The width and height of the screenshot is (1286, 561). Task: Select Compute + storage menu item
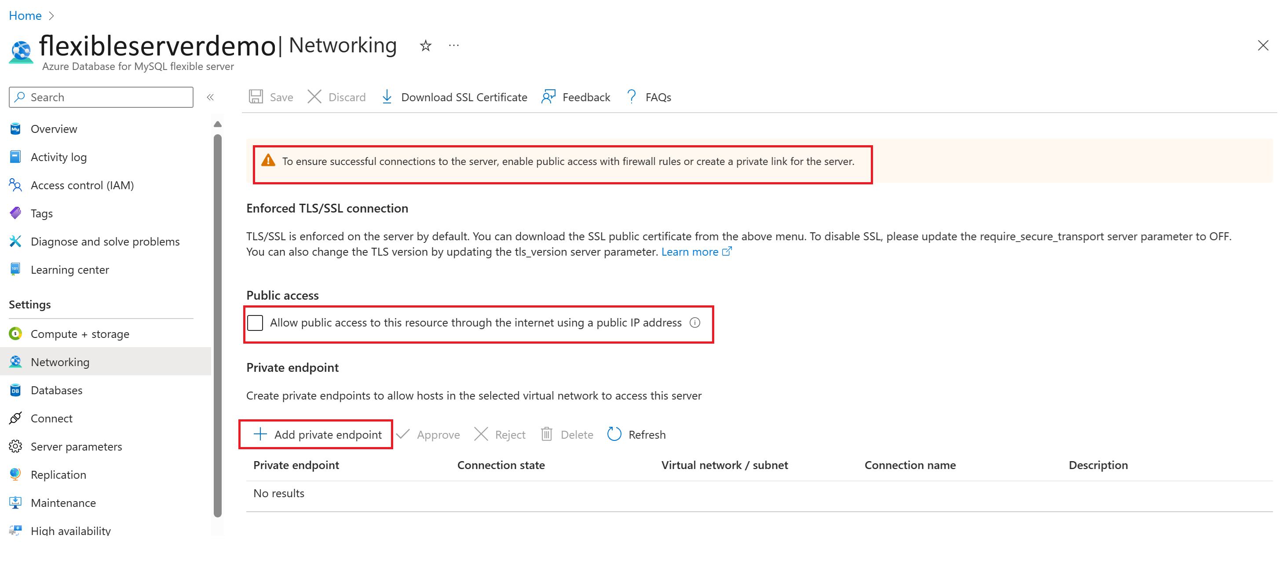point(80,334)
